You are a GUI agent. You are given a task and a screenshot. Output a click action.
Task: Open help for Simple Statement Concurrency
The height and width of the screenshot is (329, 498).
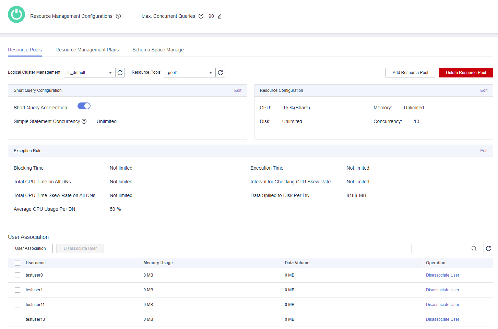[x=84, y=121]
